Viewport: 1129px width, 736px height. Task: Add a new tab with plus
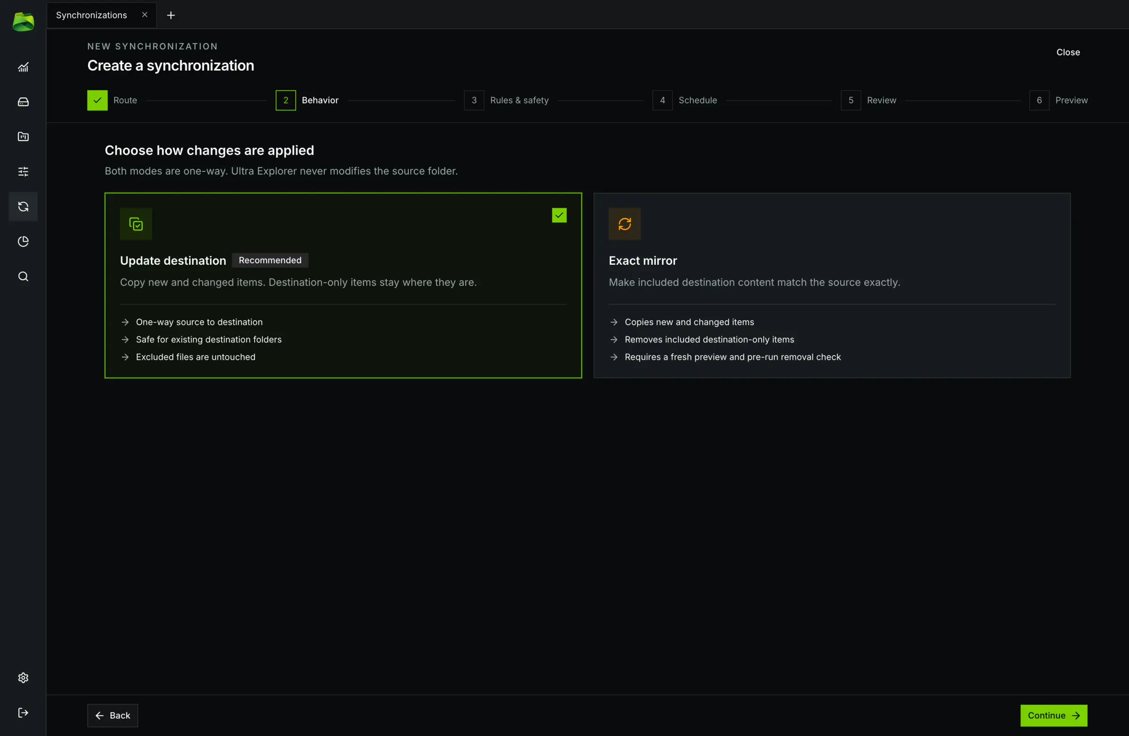171,15
